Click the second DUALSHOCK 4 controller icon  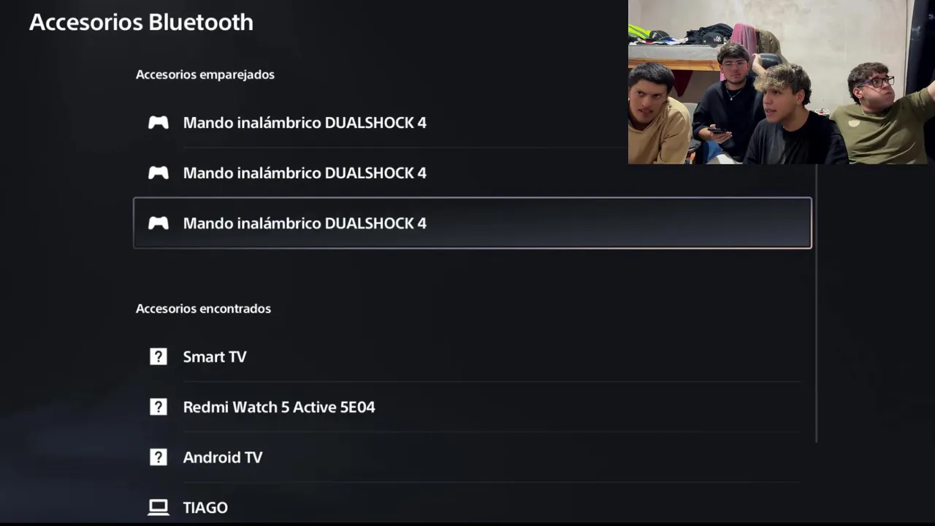[159, 173]
